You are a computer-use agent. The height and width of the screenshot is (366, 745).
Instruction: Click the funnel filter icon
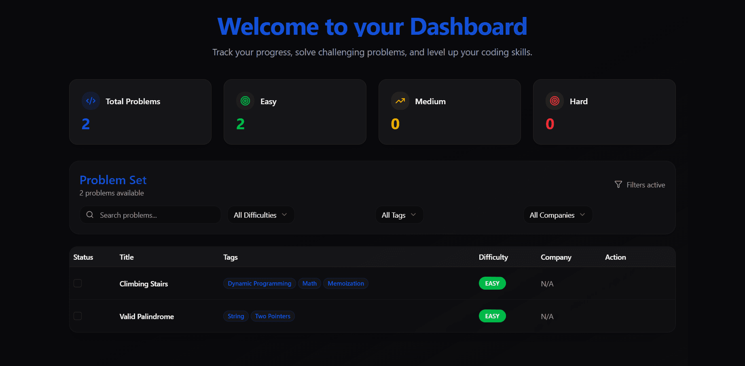click(x=618, y=185)
